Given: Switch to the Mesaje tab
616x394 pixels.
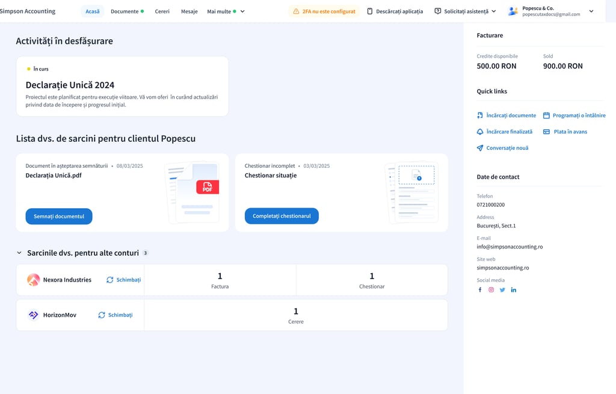Looking at the screenshot, I should coord(189,11).
